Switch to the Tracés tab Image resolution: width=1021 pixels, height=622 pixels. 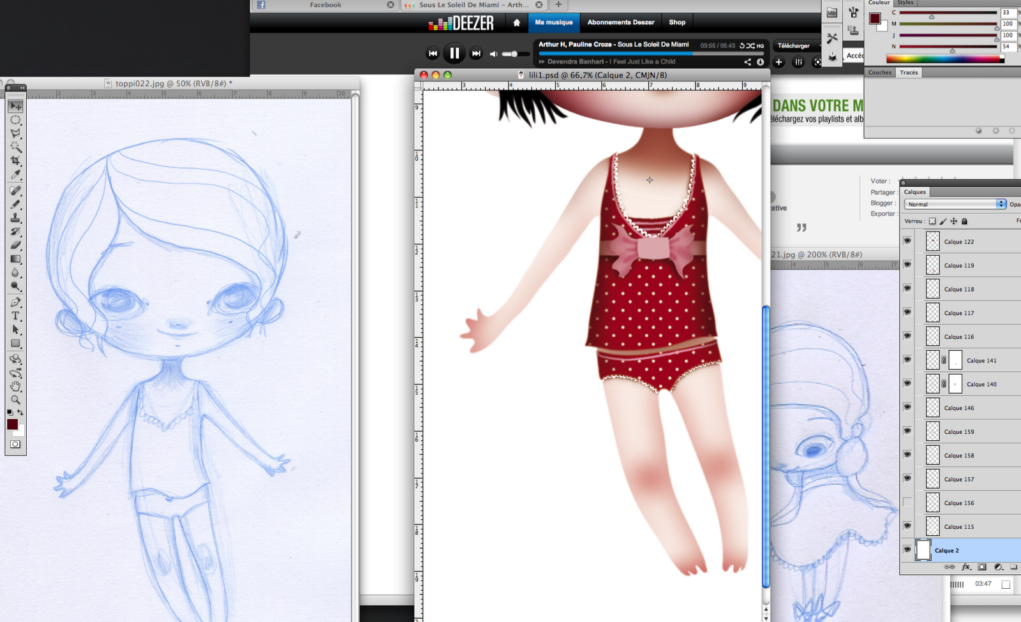(909, 73)
